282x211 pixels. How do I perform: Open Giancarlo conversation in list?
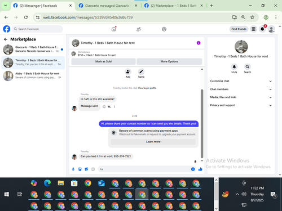point(33,50)
